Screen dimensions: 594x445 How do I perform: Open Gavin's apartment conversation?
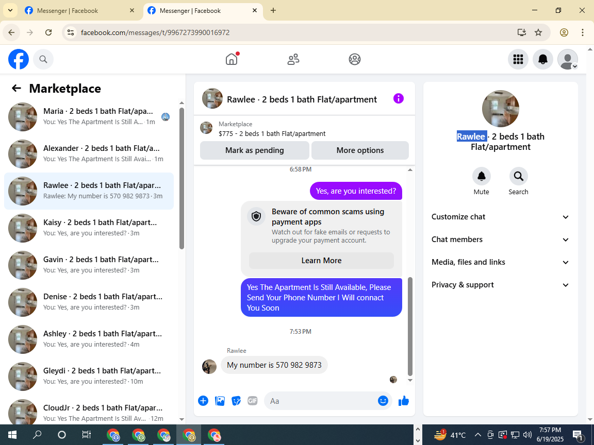coord(89,265)
